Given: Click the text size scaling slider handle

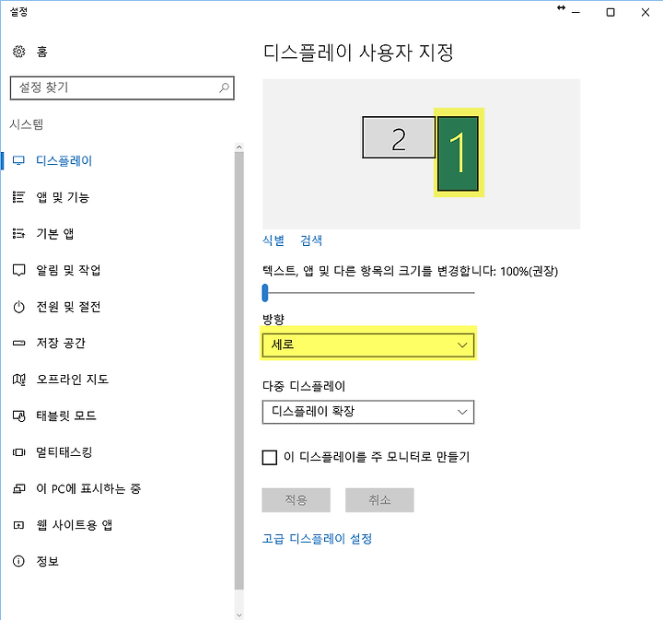Looking at the screenshot, I should pyautogui.click(x=265, y=293).
